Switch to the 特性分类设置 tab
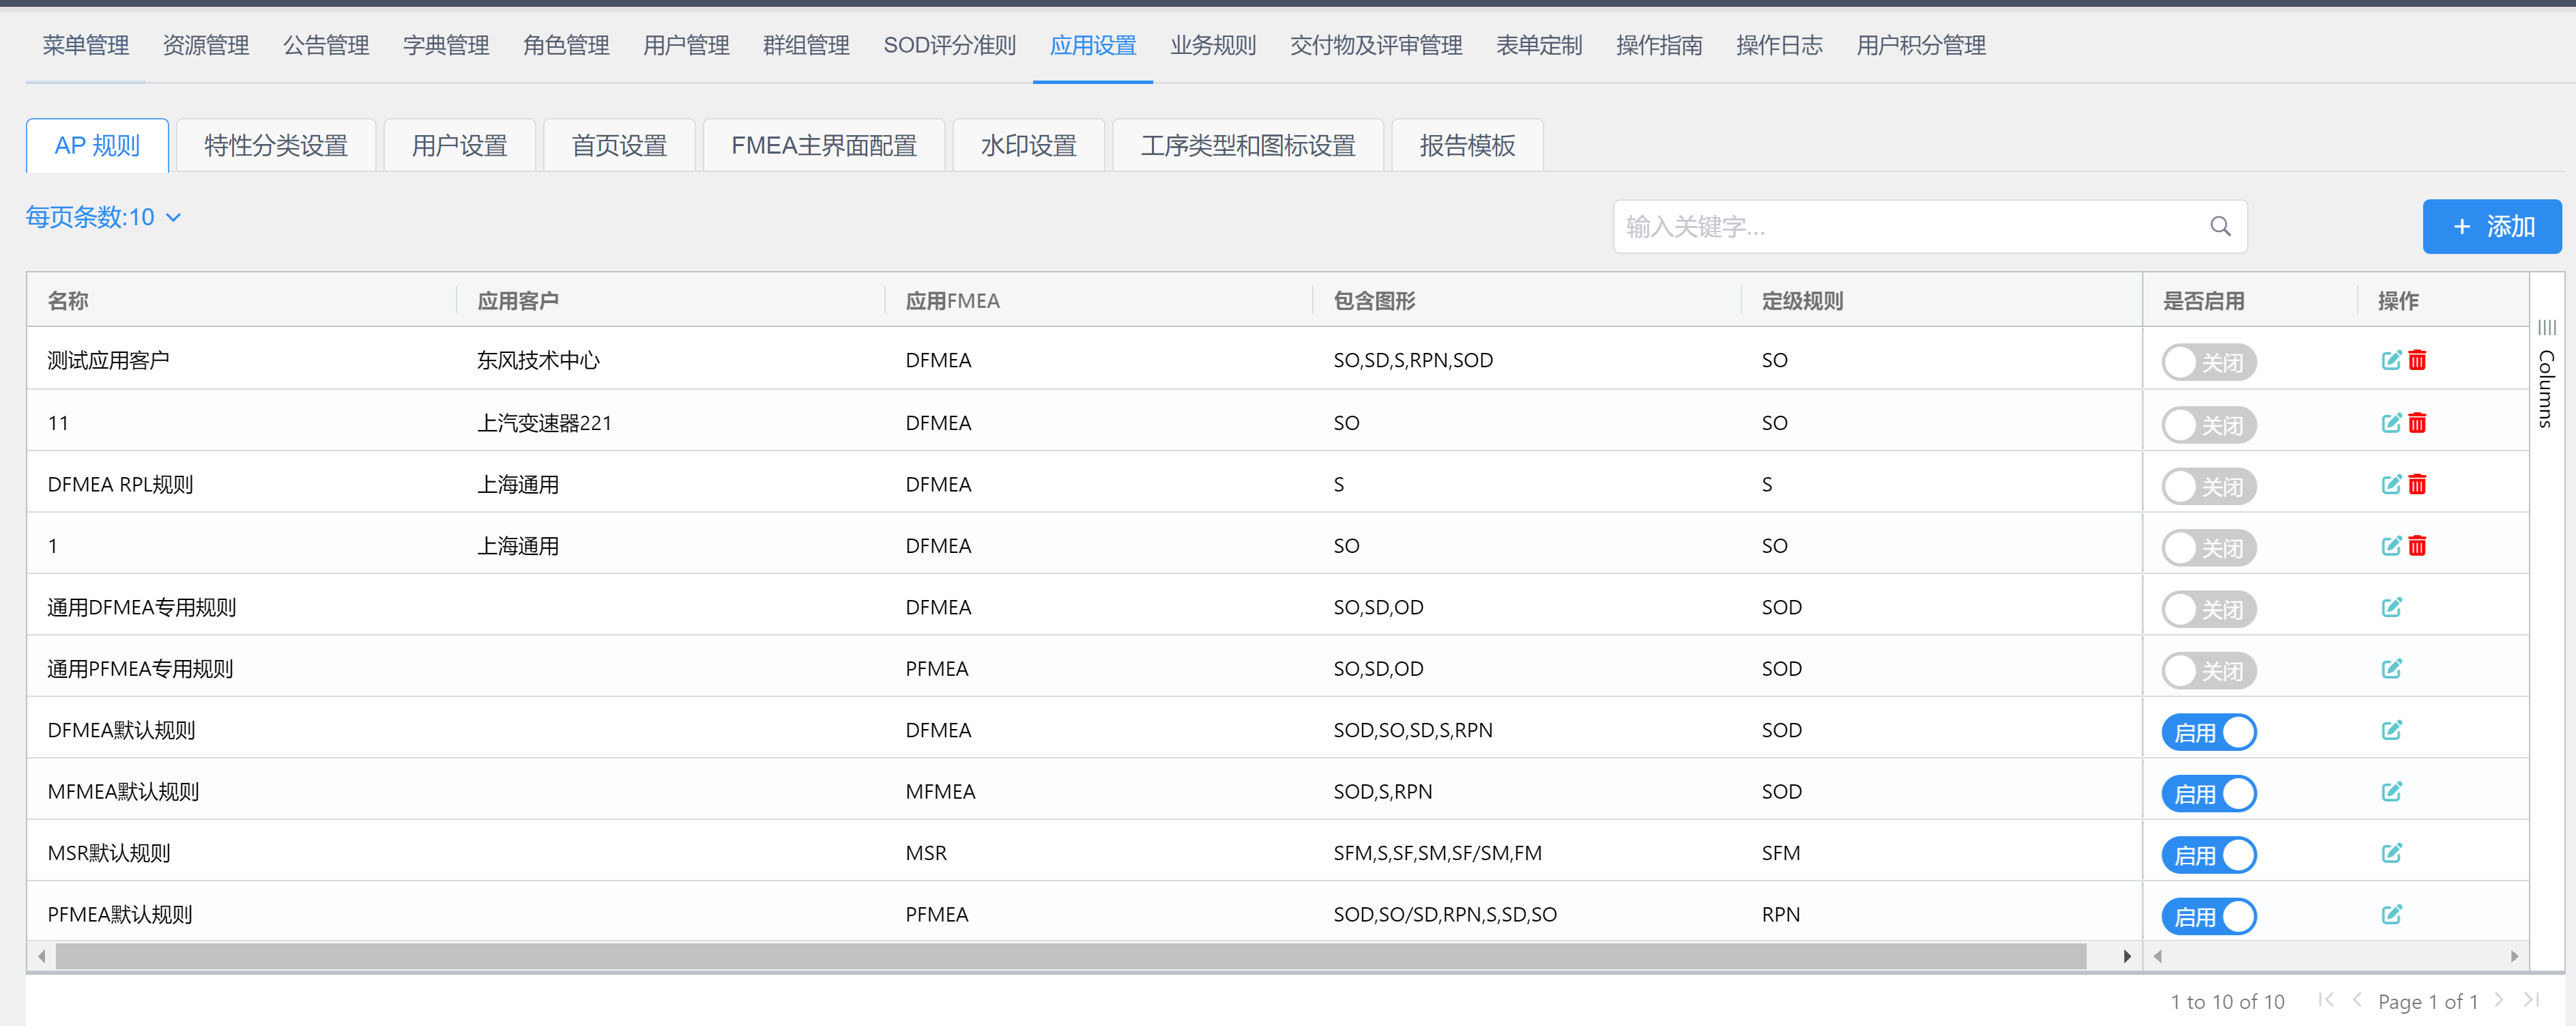 [276, 145]
